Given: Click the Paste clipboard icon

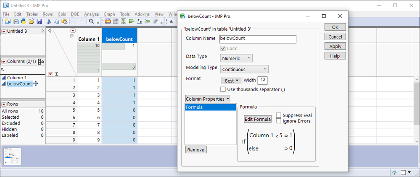Looking at the screenshot, I should click(64, 21).
